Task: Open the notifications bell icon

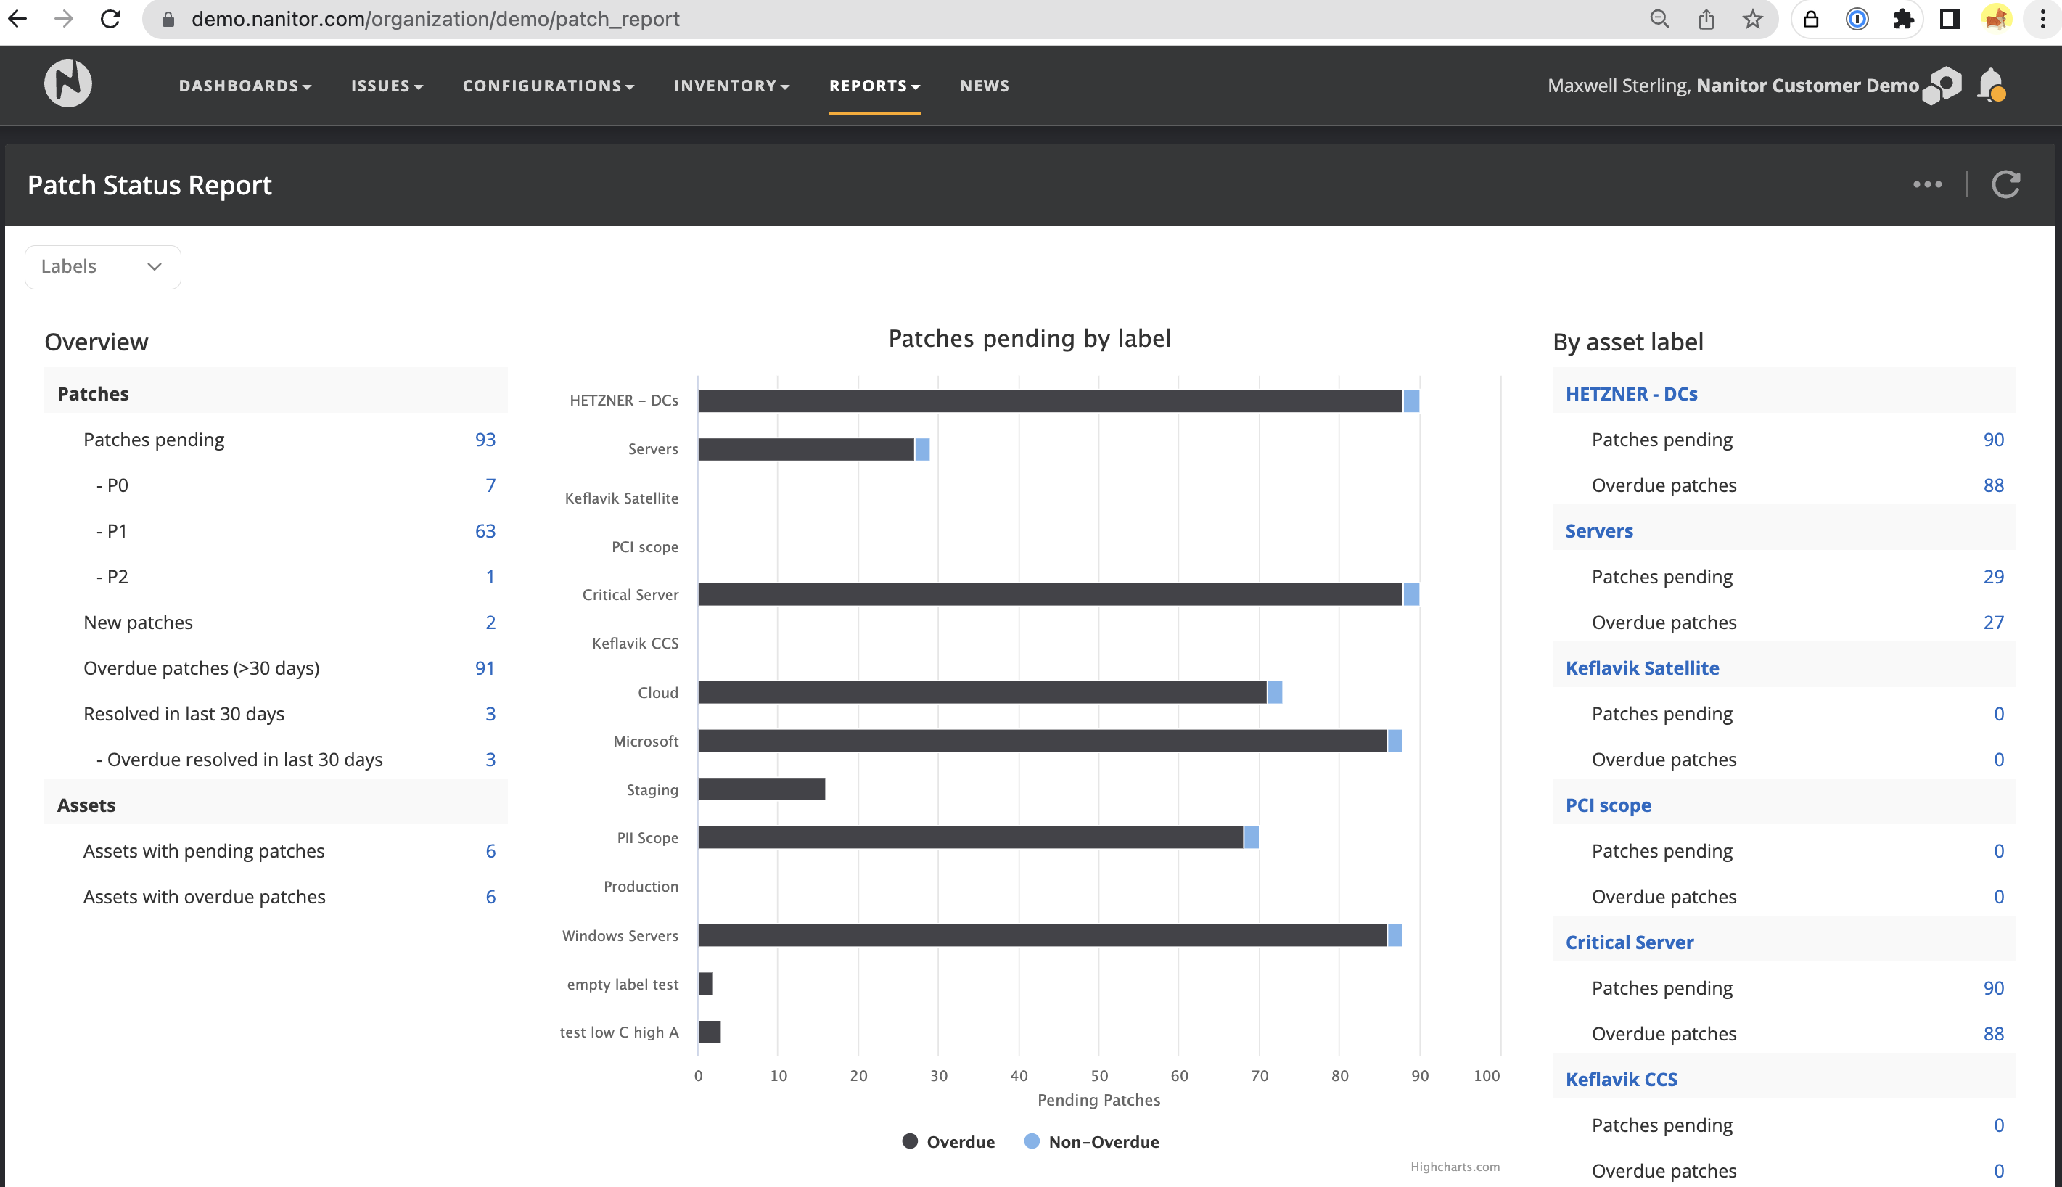Action: pyautogui.click(x=1990, y=84)
